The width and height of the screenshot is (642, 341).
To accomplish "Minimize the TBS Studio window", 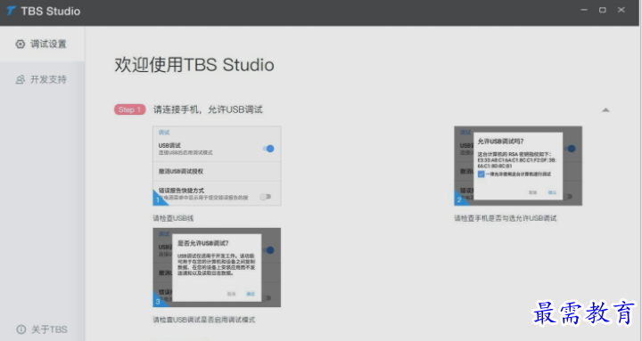I will 584,10.
